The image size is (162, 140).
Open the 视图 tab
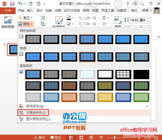click(x=95, y=11)
